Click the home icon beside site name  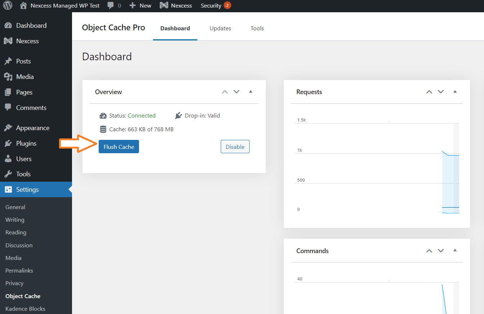click(x=23, y=5)
